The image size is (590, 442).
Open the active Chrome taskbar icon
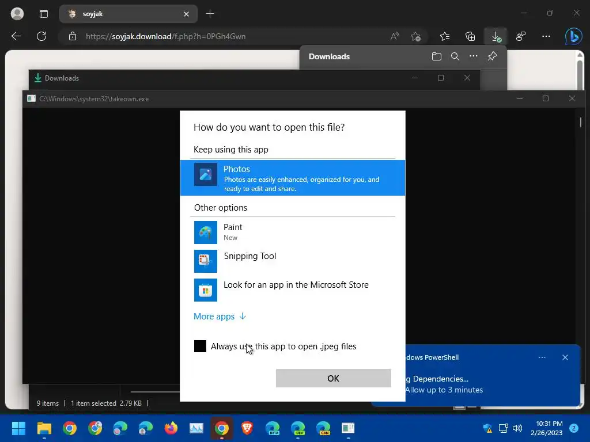click(x=222, y=428)
